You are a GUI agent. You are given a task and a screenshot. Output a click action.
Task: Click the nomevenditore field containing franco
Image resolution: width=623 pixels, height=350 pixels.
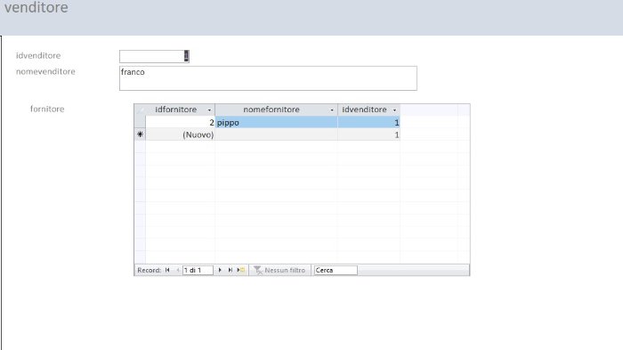pyautogui.click(x=268, y=78)
